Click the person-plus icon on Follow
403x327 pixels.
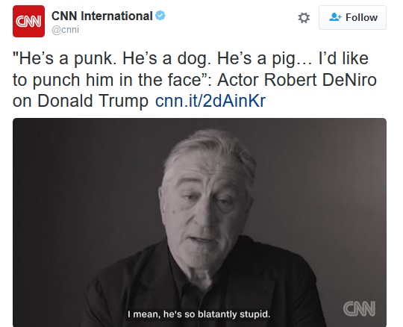(x=335, y=17)
